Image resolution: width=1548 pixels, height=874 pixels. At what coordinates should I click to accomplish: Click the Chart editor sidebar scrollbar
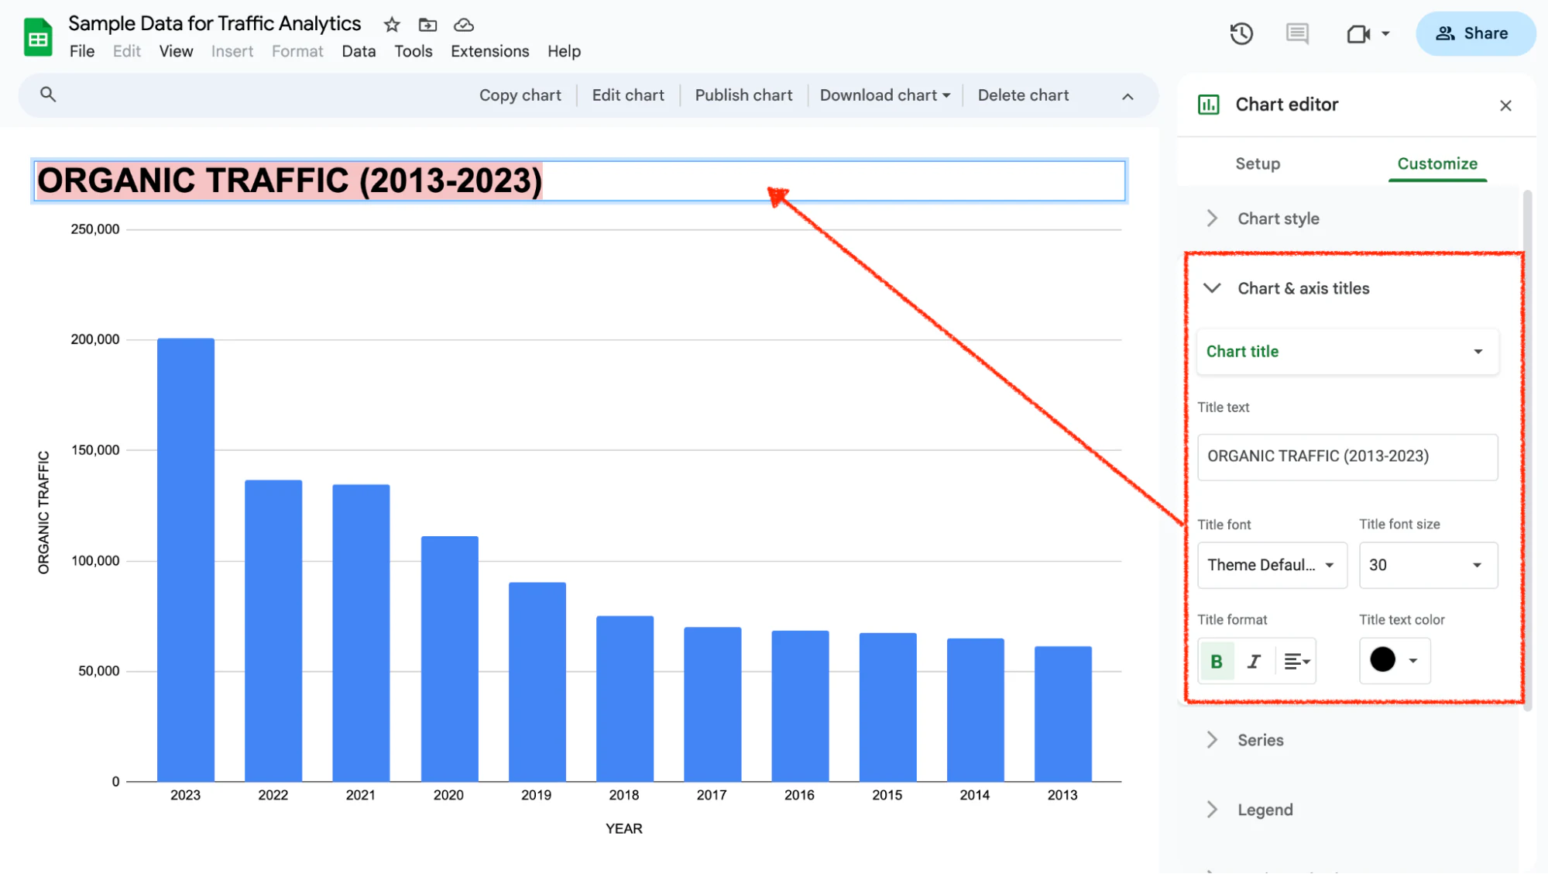point(1527,449)
